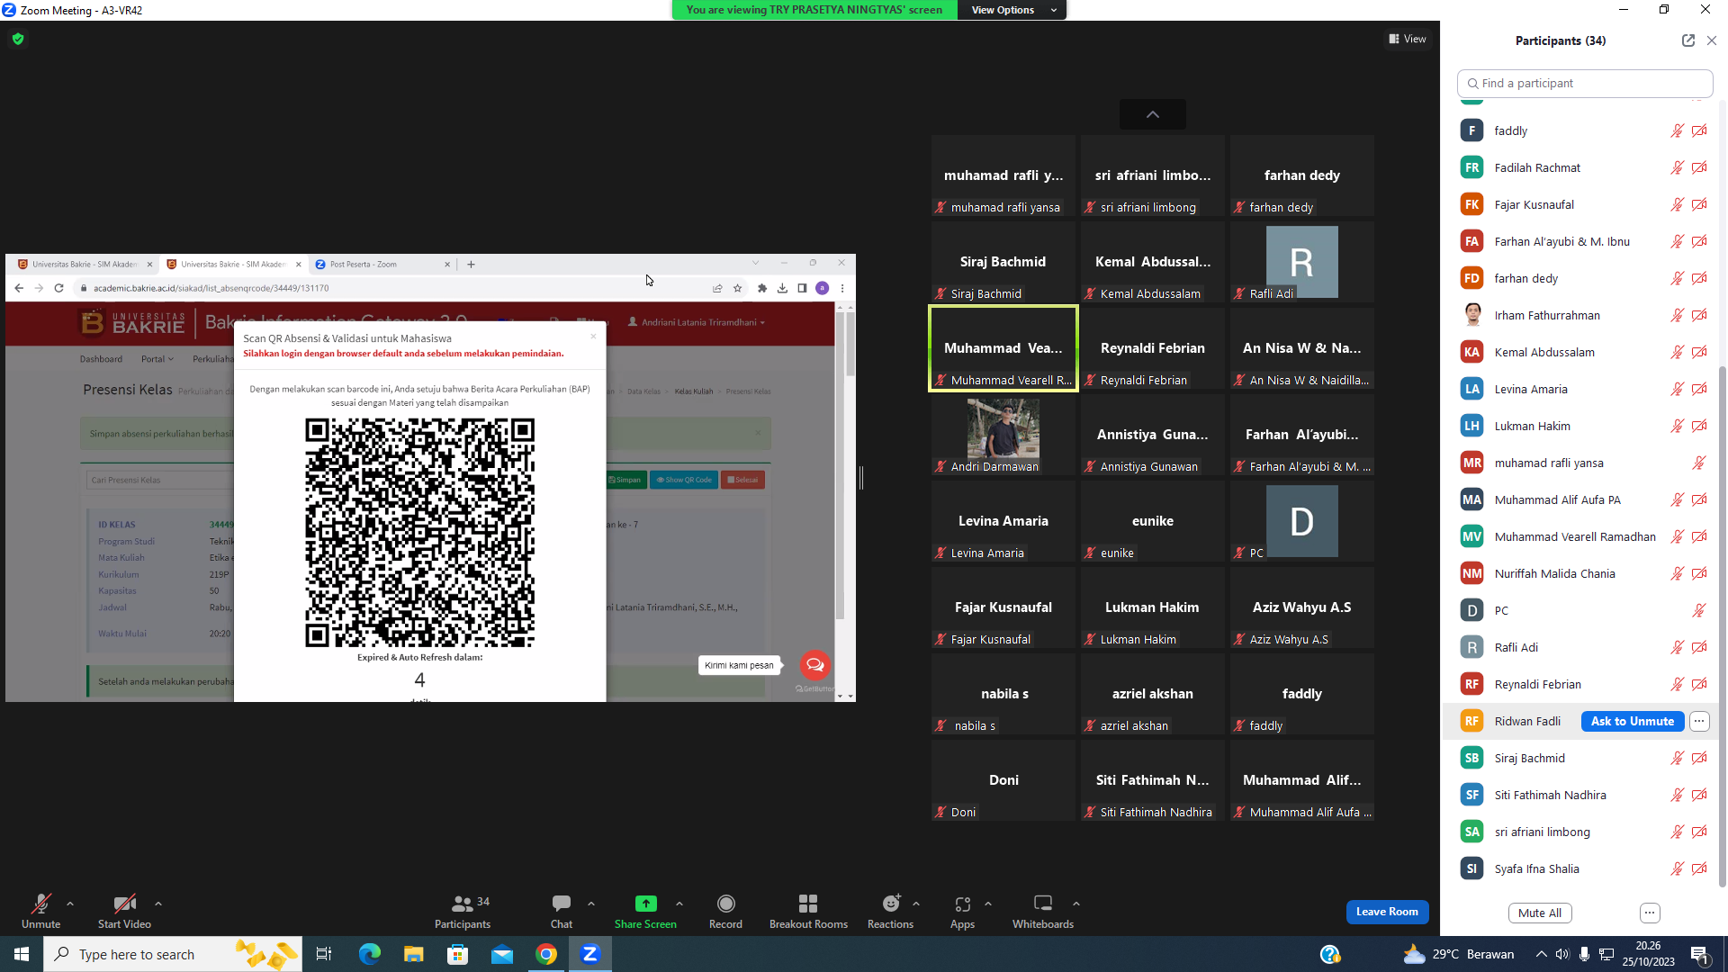1728x972 pixels.
Task: Select Irham Fathurrahman in participants list
Action: (1580, 315)
